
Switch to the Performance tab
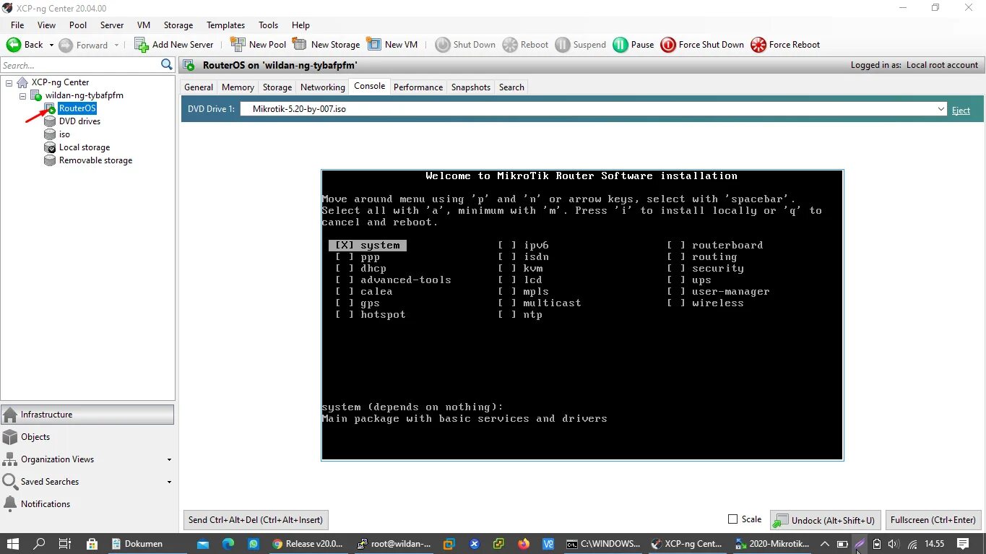tap(418, 87)
